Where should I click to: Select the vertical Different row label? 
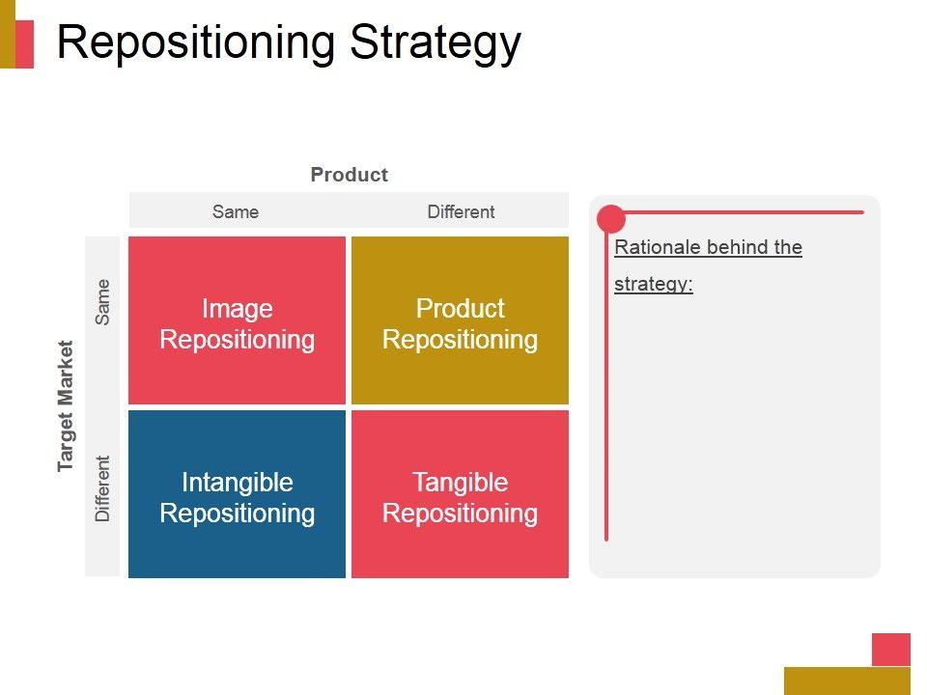[103, 488]
